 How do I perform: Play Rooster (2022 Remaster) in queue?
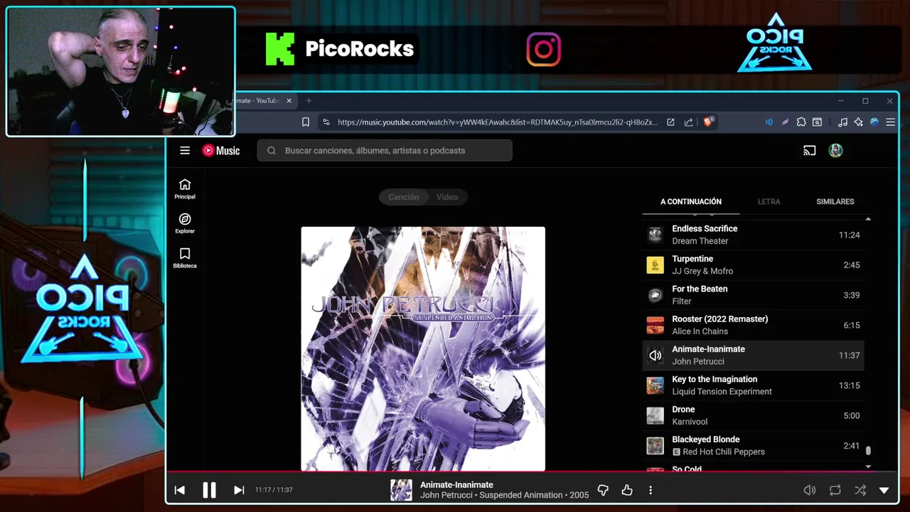(754, 325)
